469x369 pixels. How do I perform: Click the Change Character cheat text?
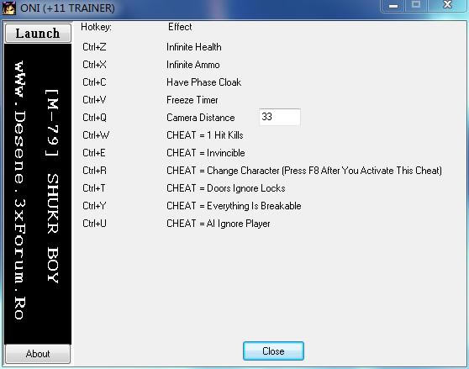click(304, 171)
